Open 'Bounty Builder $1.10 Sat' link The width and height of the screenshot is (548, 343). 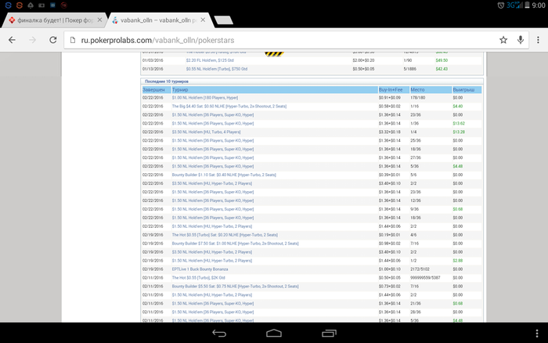coord(224,175)
